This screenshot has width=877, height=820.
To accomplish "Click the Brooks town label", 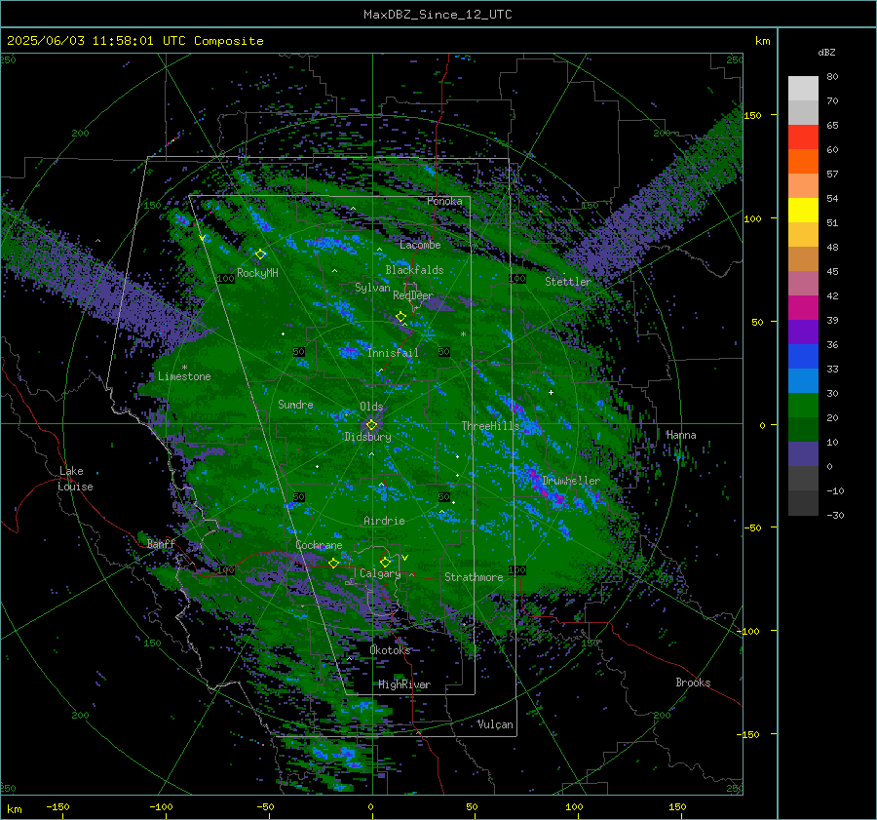I will pyautogui.click(x=693, y=683).
